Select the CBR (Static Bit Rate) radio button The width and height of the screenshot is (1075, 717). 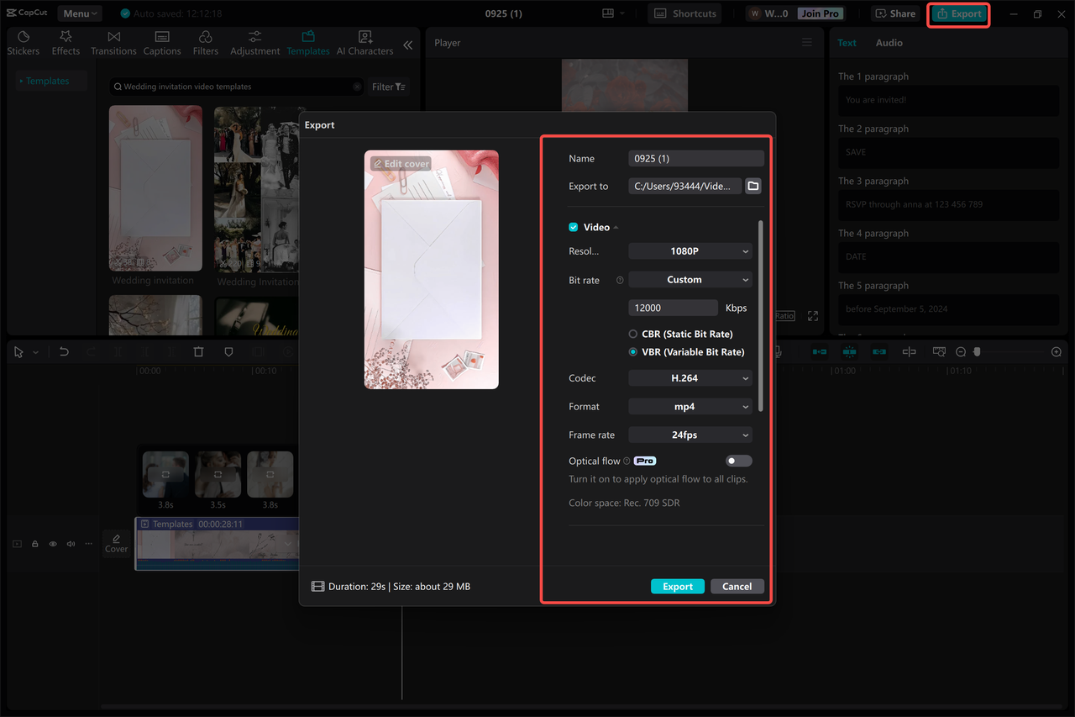(x=632, y=334)
